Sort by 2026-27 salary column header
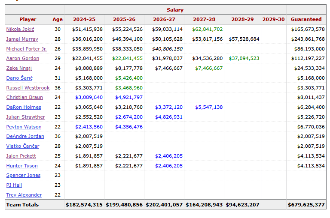The height and width of the screenshot is (218, 330). 164,19
